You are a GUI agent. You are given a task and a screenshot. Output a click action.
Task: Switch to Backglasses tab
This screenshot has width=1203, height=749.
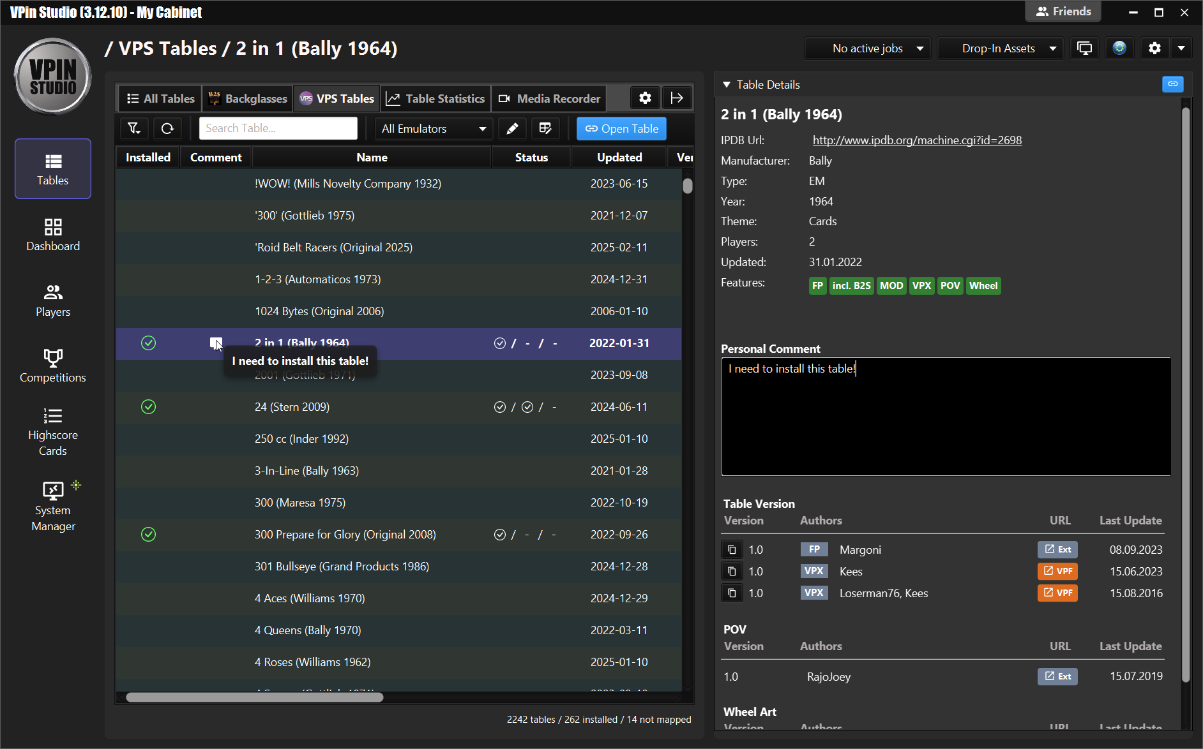click(x=248, y=99)
